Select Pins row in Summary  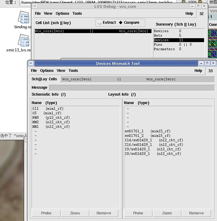pyautogui.click(x=179, y=45)
